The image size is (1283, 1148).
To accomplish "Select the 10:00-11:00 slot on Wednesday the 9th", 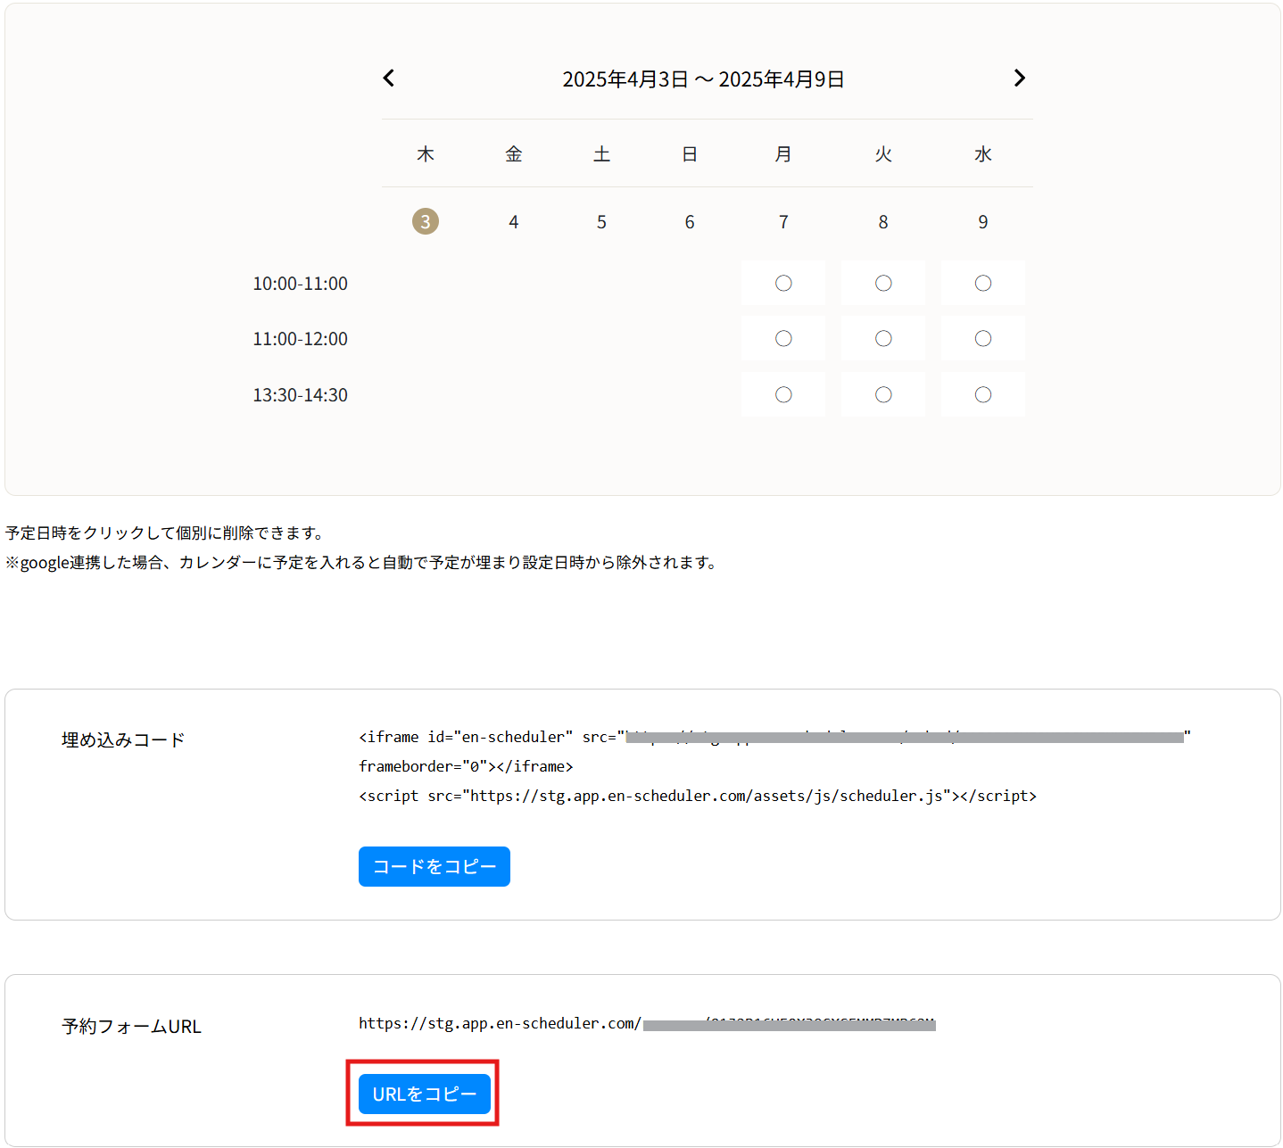I will point(982,283).
